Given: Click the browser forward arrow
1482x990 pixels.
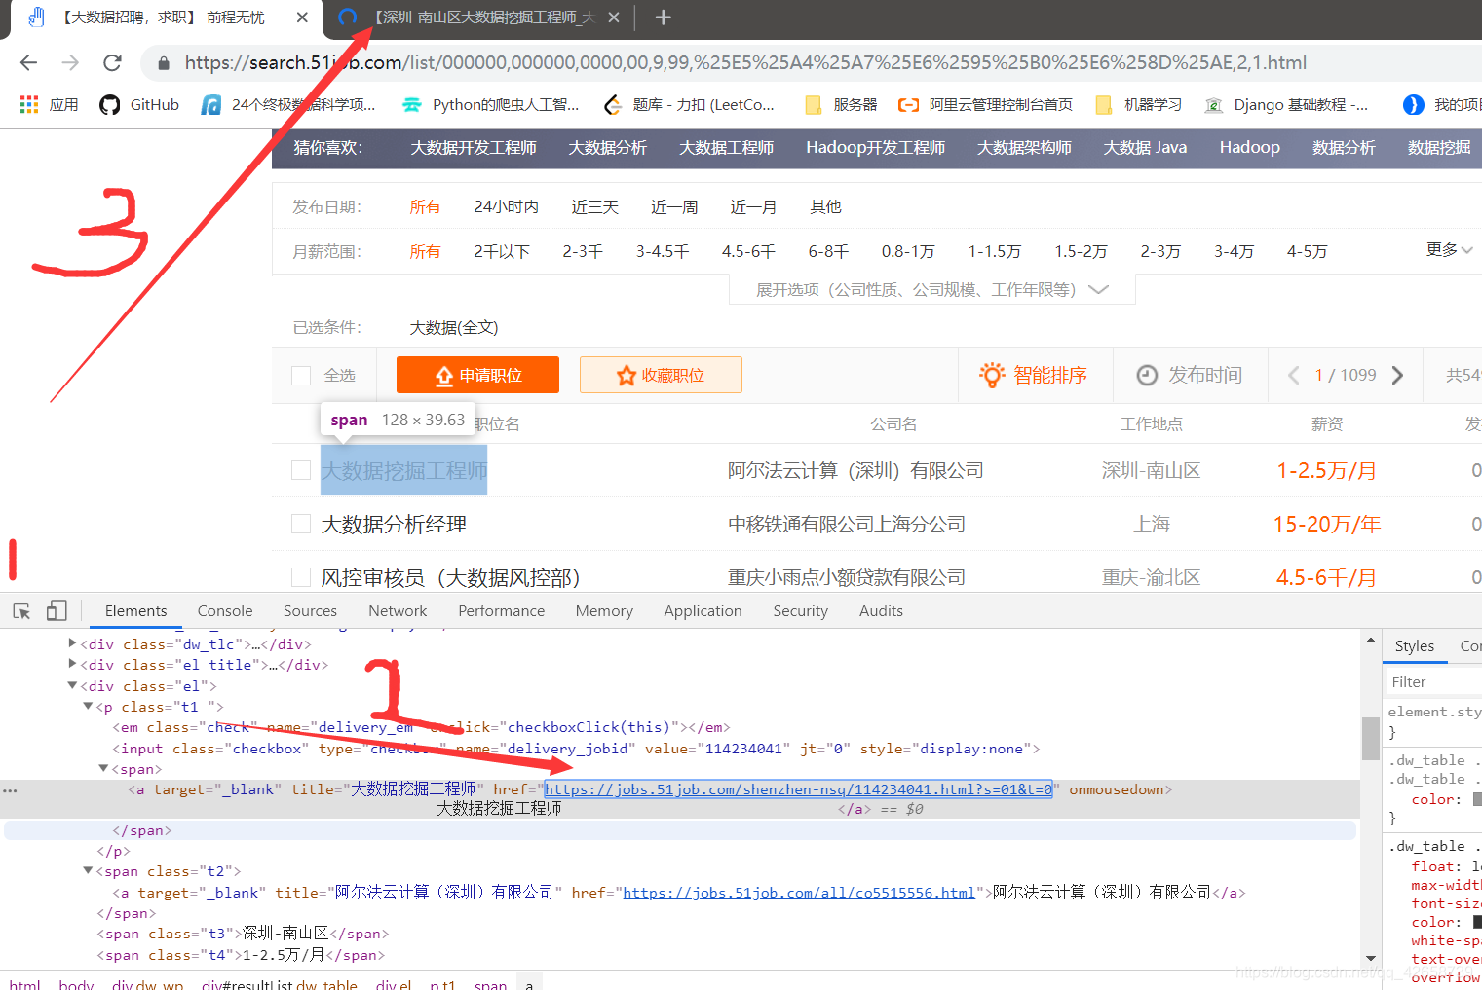Looking at the screenshot, I should (70, 62).
